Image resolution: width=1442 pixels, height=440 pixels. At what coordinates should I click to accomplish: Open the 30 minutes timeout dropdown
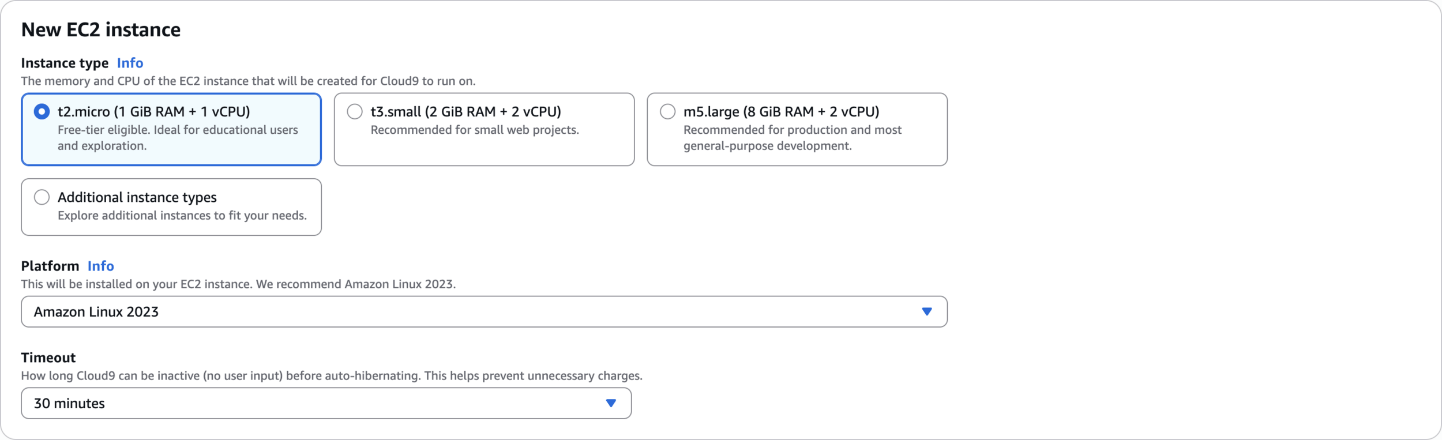tap(326, 404)
